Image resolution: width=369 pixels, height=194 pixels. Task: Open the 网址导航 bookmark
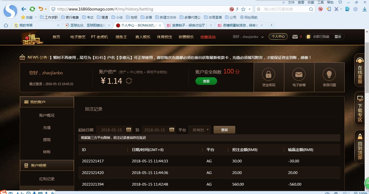(x=249, y=17)
